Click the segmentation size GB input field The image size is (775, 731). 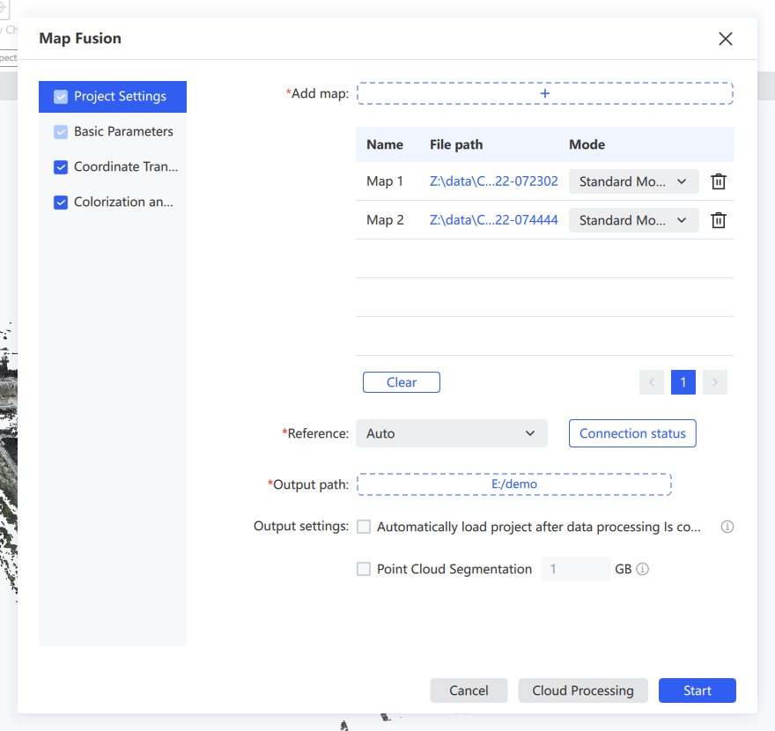[576, 569]
